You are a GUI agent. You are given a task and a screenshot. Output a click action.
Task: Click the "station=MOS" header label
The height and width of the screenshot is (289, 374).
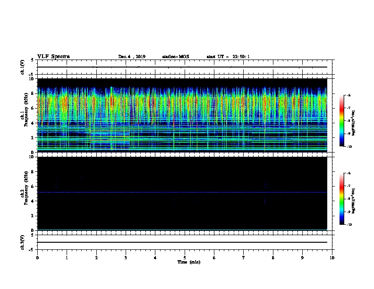click(x=176, y=57)
